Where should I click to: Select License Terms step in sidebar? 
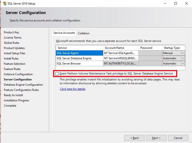[13, 38]
